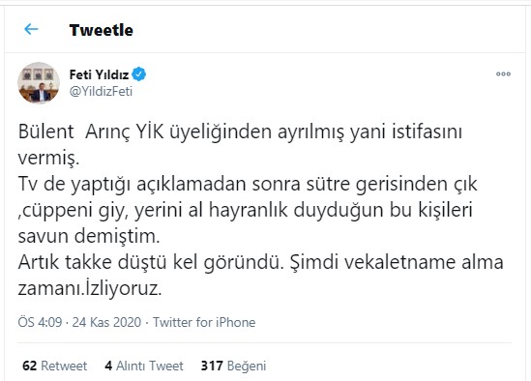View the 62 Retweet list
The height and width of the screenshot is (381, 531).
[x=55, y=366]
